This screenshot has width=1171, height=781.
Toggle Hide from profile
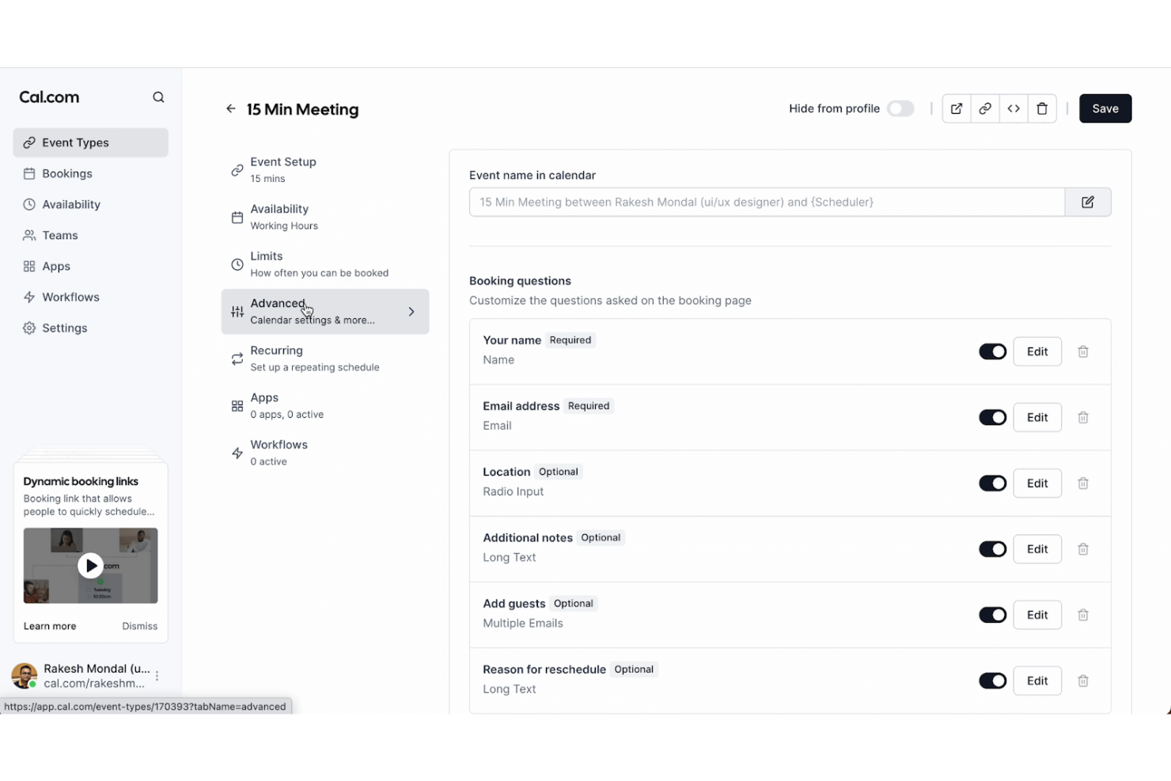tap(900, 108)
